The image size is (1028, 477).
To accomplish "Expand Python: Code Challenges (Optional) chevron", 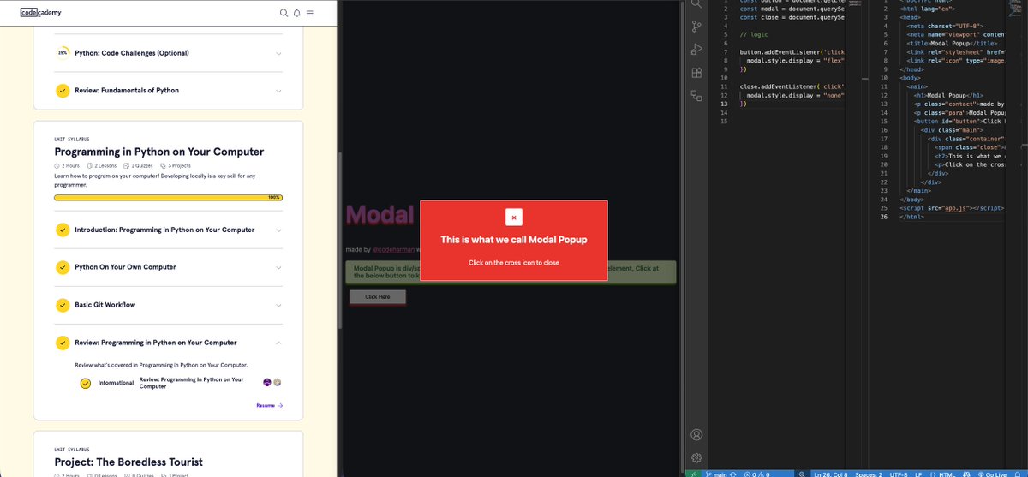I will [x=279, y=53].
